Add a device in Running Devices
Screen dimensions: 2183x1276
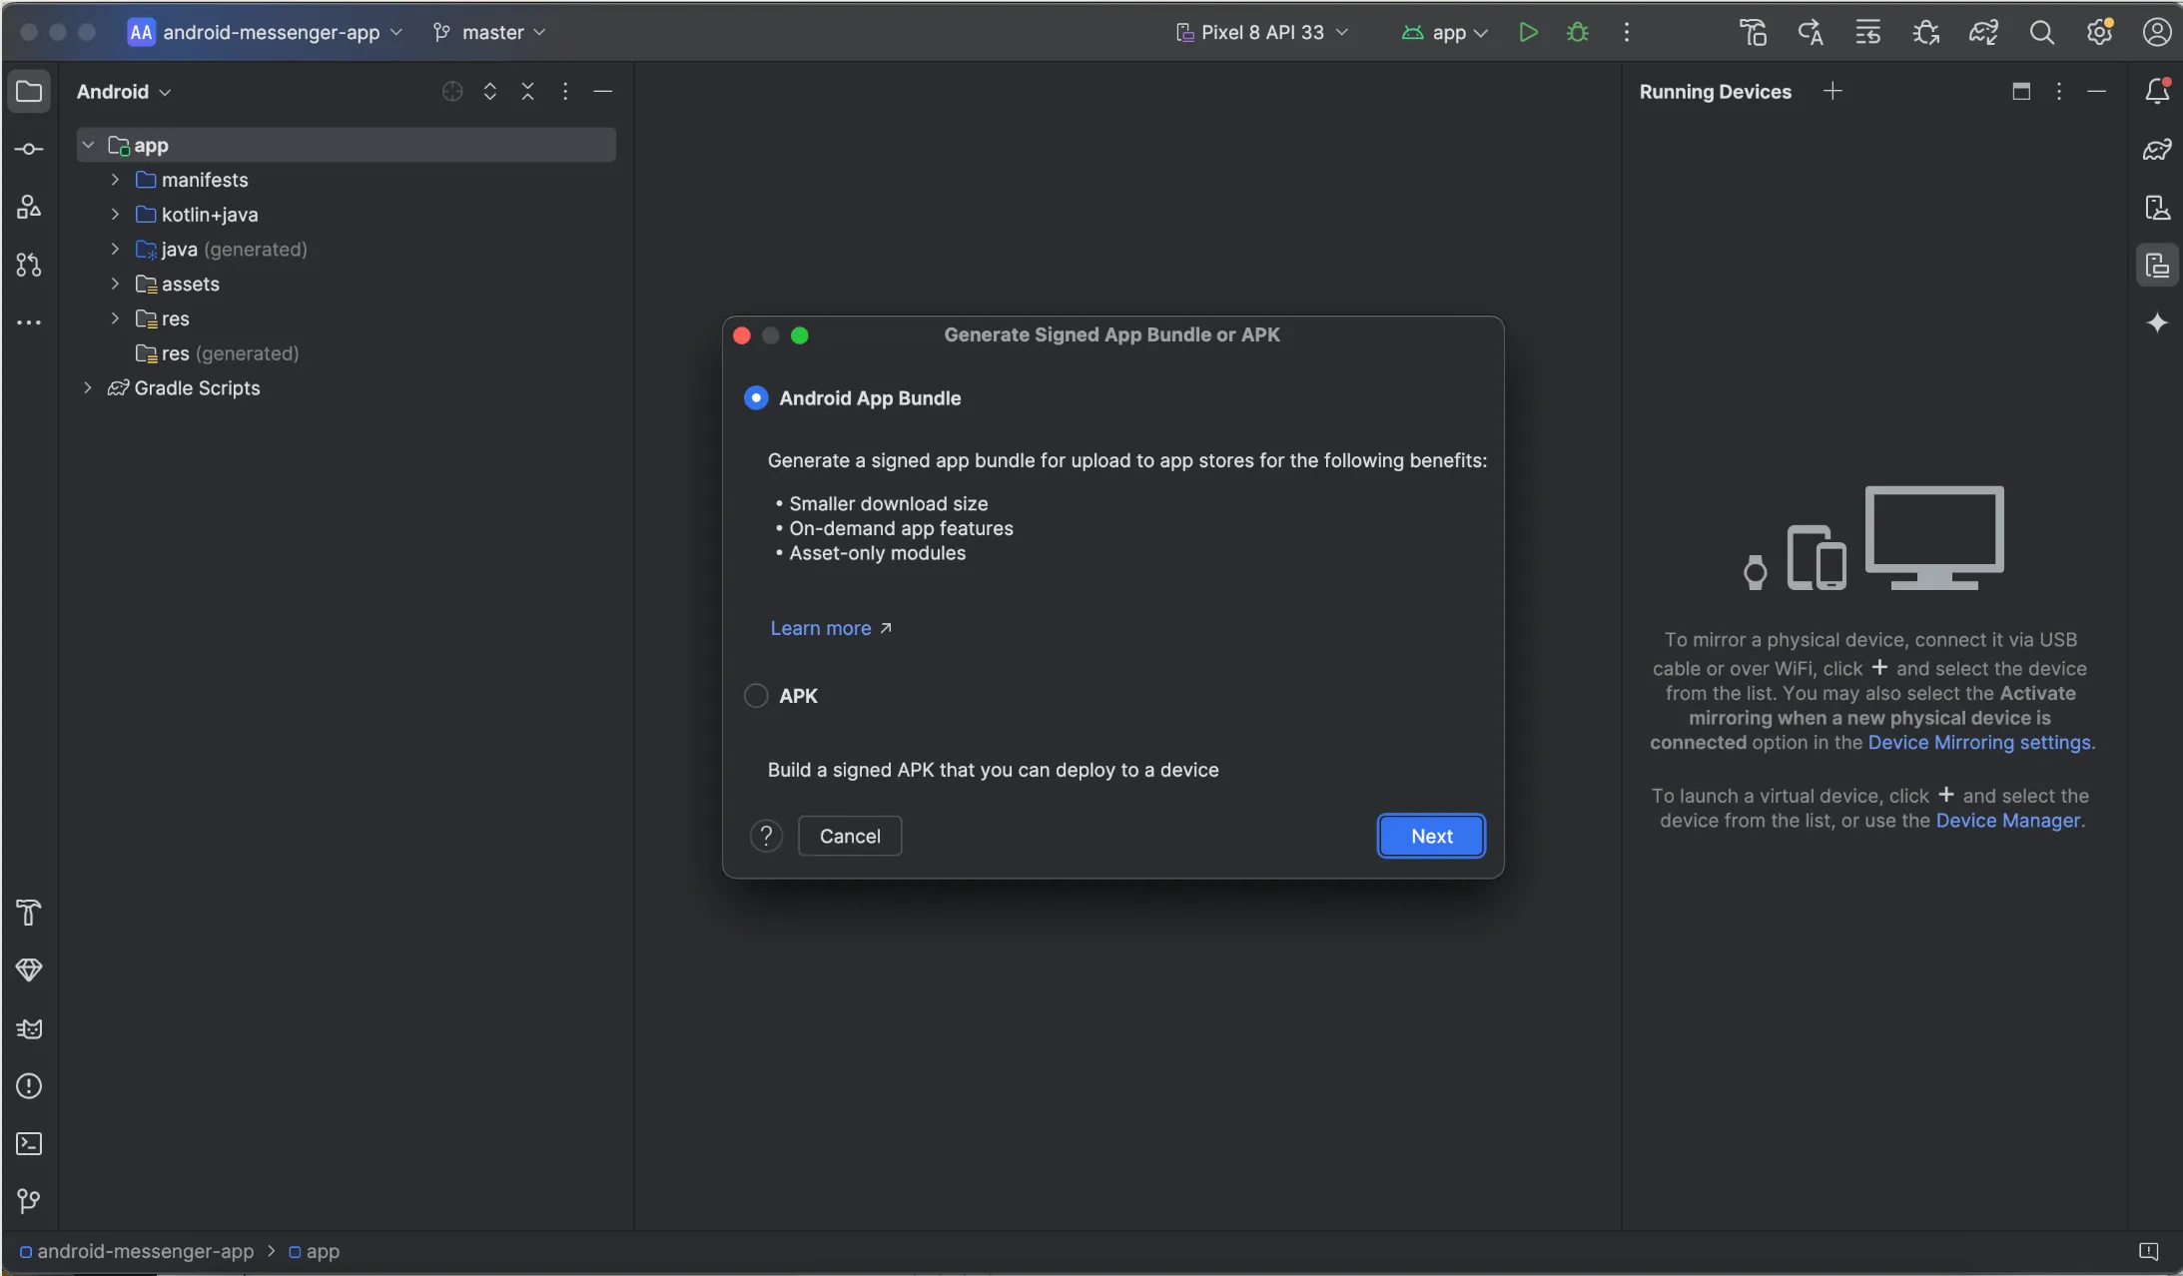(x=1832, y=91)
